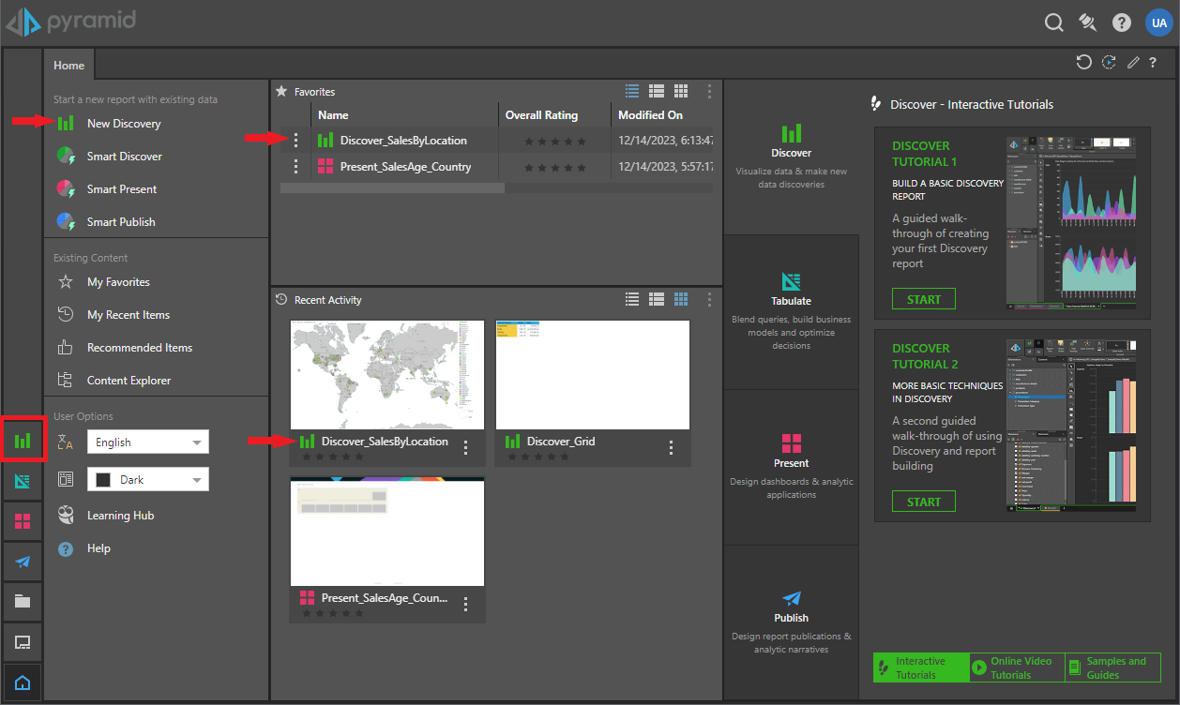Open actions menu for Present_SalesAge_Country favorite row
This screenshot has width=1180, height=705.
click(296, 166)
